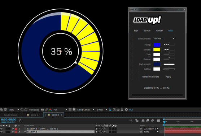The height and width of the screenshot is (136, 201).
Task: Hide layer 2 LoadUP! 1 with eye icon
Action: tap(1, 132)
